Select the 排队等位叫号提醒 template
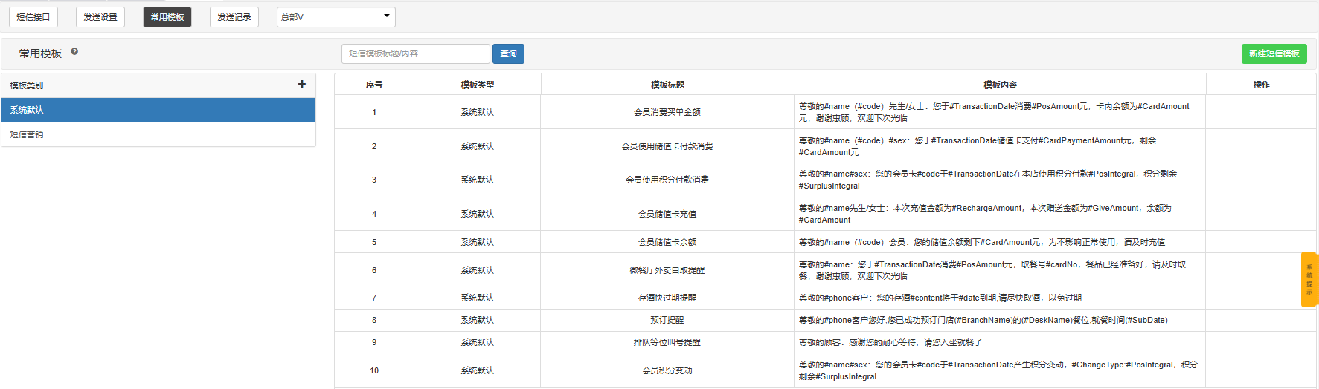1319x389 pixels. (x=667, y=342)
